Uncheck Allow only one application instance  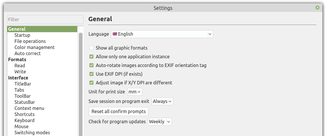point(91,57)
